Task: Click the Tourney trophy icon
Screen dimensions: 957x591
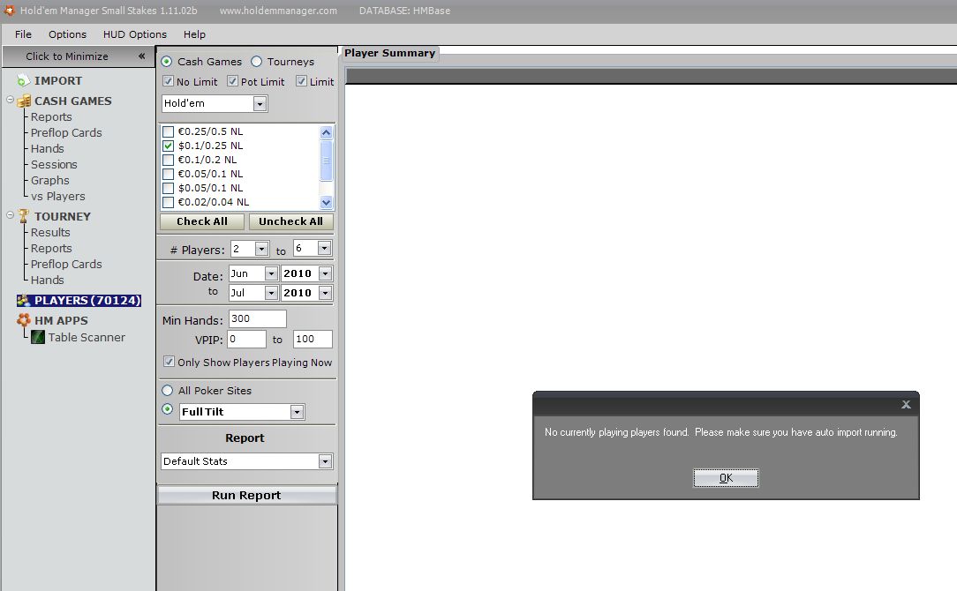Action: (24, 216)
